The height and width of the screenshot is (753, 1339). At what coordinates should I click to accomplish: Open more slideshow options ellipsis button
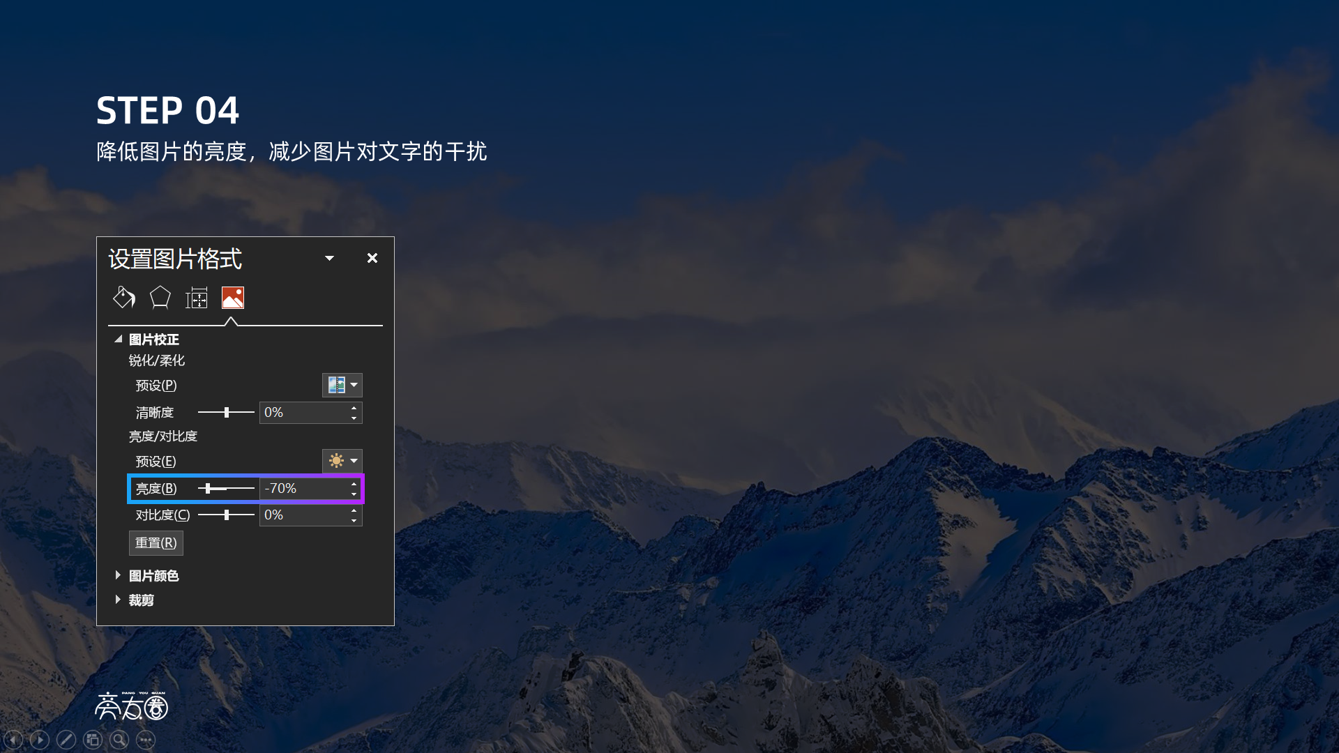point(146,740)
